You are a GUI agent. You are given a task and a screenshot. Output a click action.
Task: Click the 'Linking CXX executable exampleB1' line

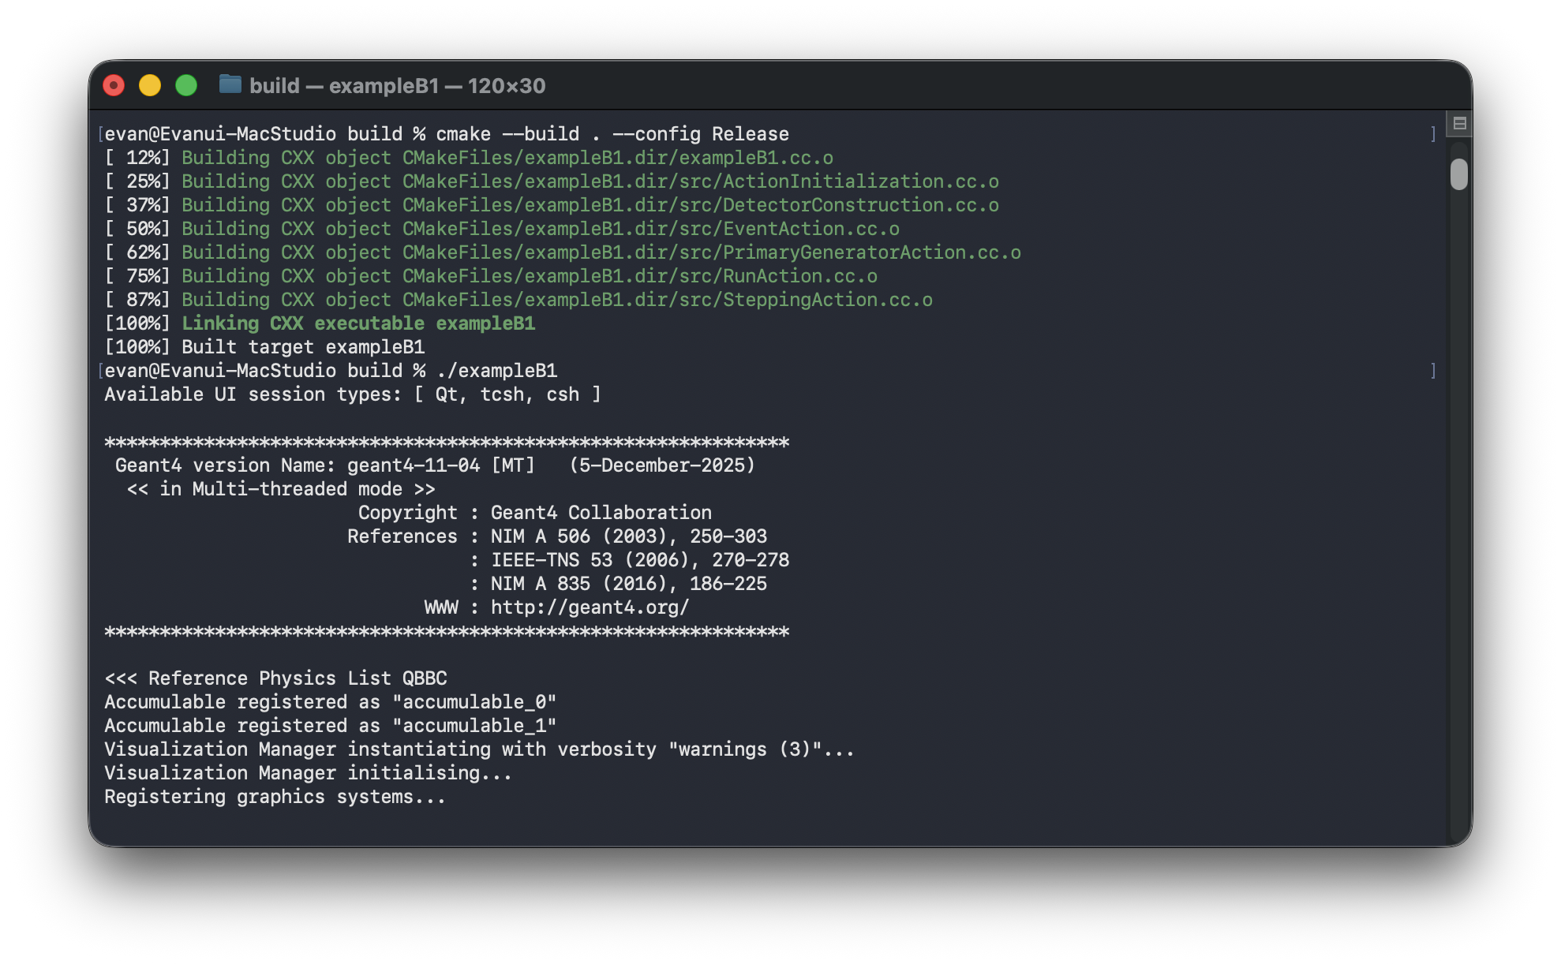(x=358, y=323)
